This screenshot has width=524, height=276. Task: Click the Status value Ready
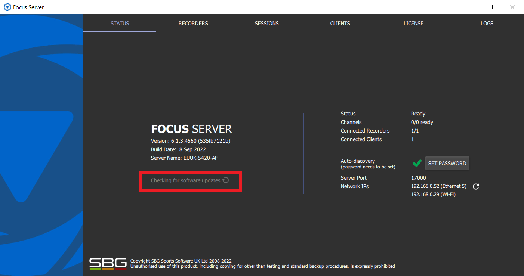click(x=418, y=114)
